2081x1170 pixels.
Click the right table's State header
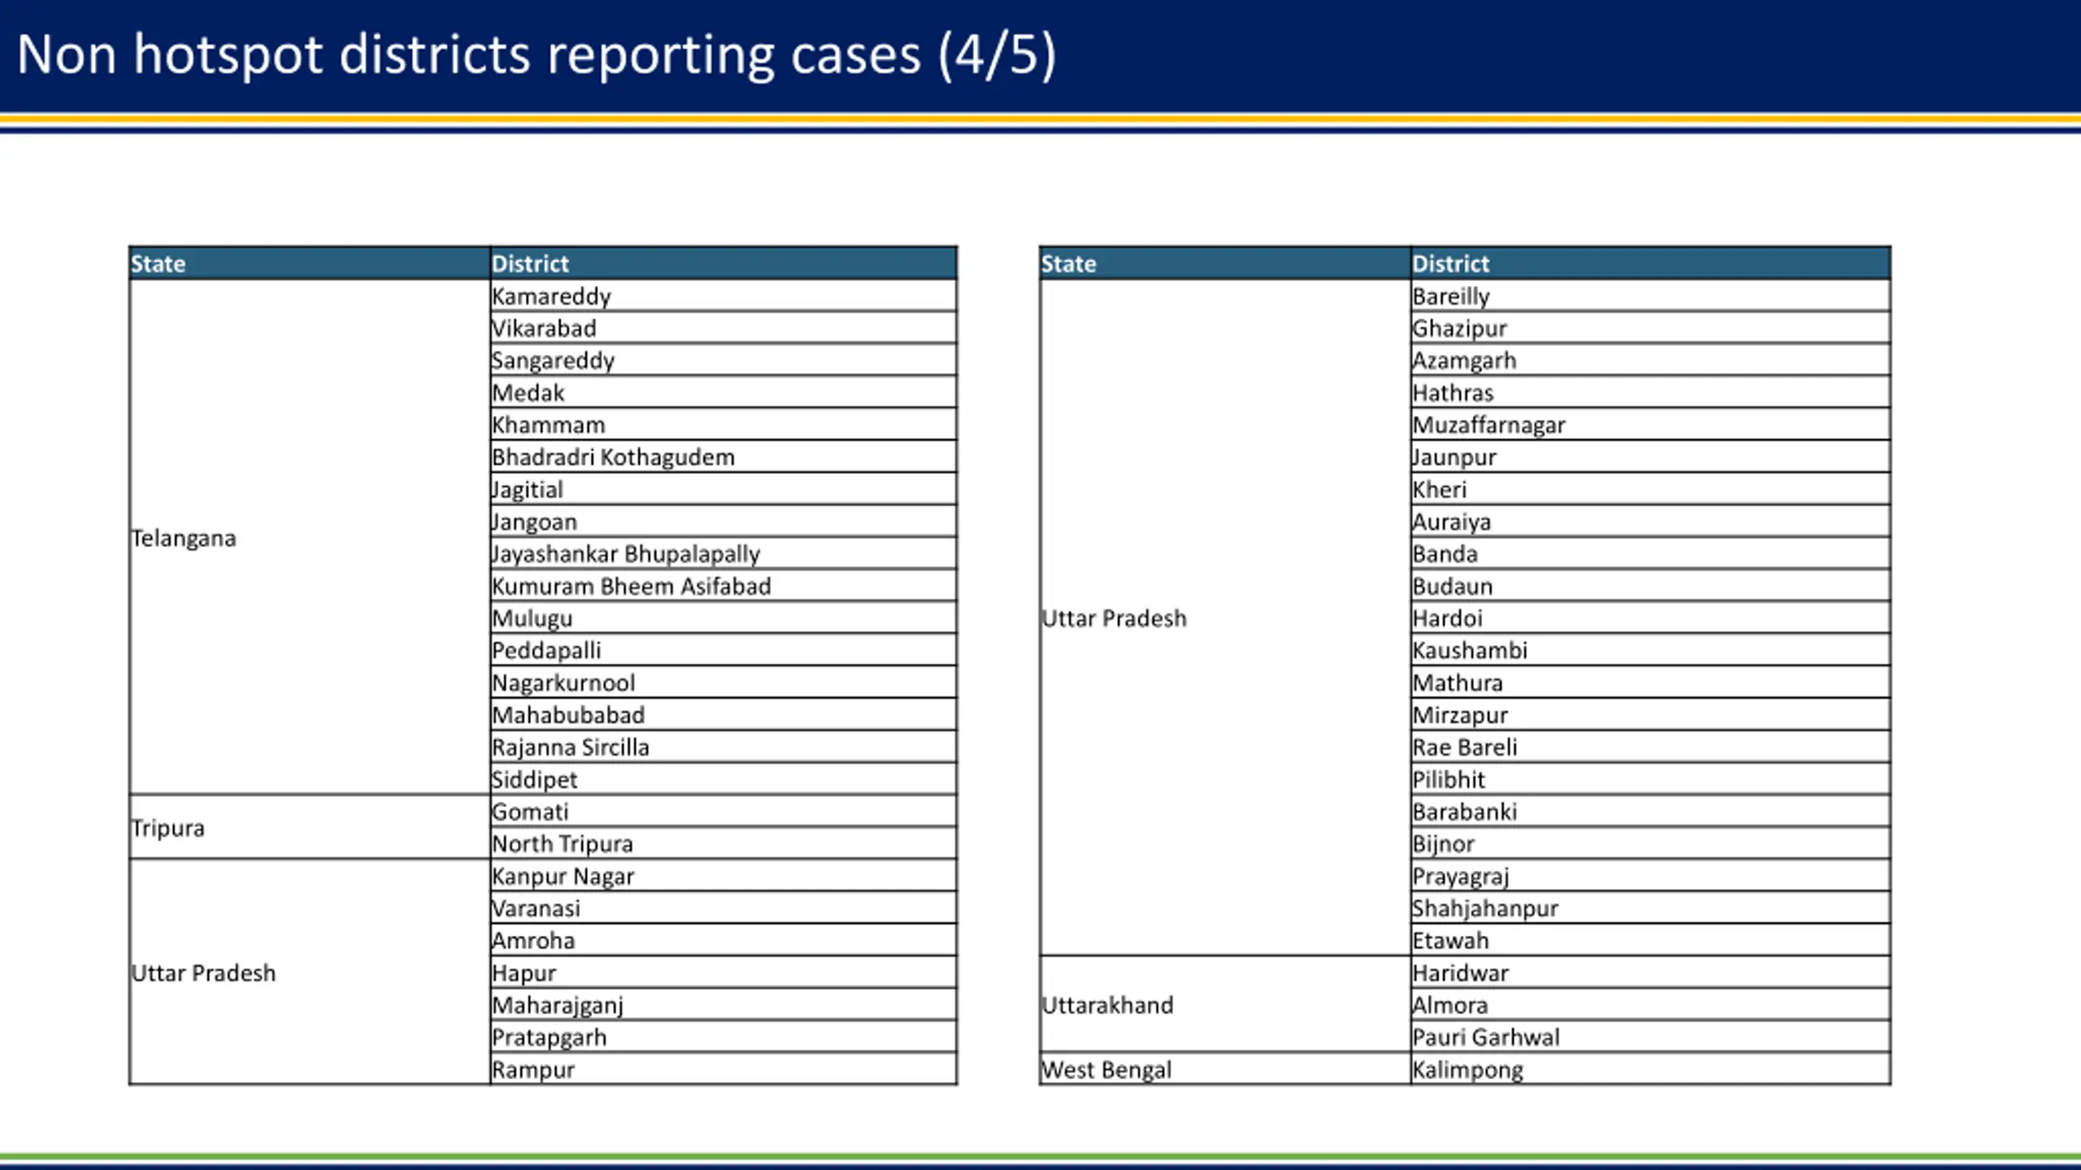[1225, 263]
